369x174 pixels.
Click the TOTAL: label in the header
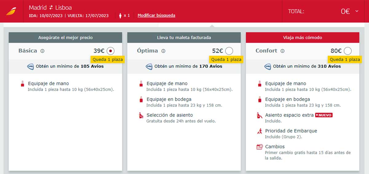click(296, 11)
